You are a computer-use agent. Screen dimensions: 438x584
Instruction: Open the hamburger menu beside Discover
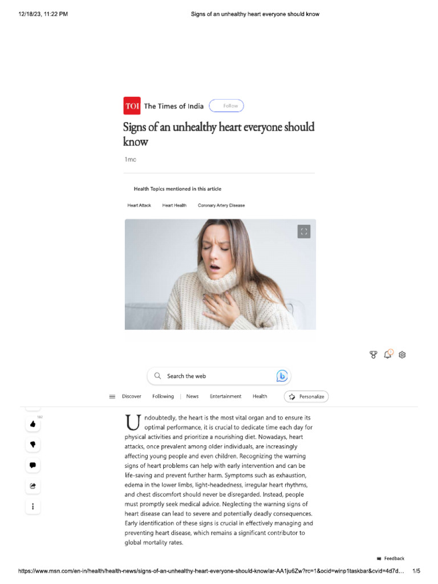pos(112,397)
